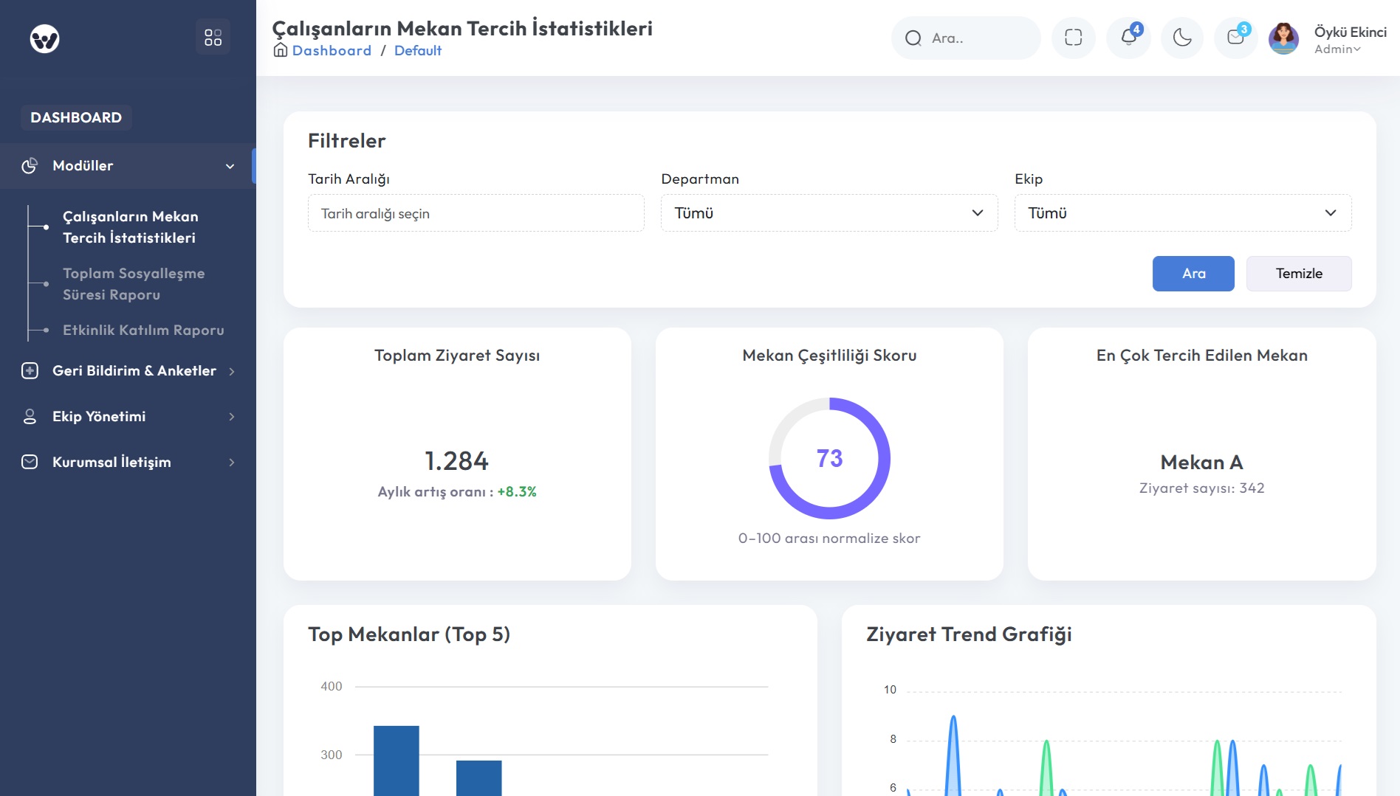
Task: Click Top Mekanlar (Top 5) heading
Action: pos(409,634)
